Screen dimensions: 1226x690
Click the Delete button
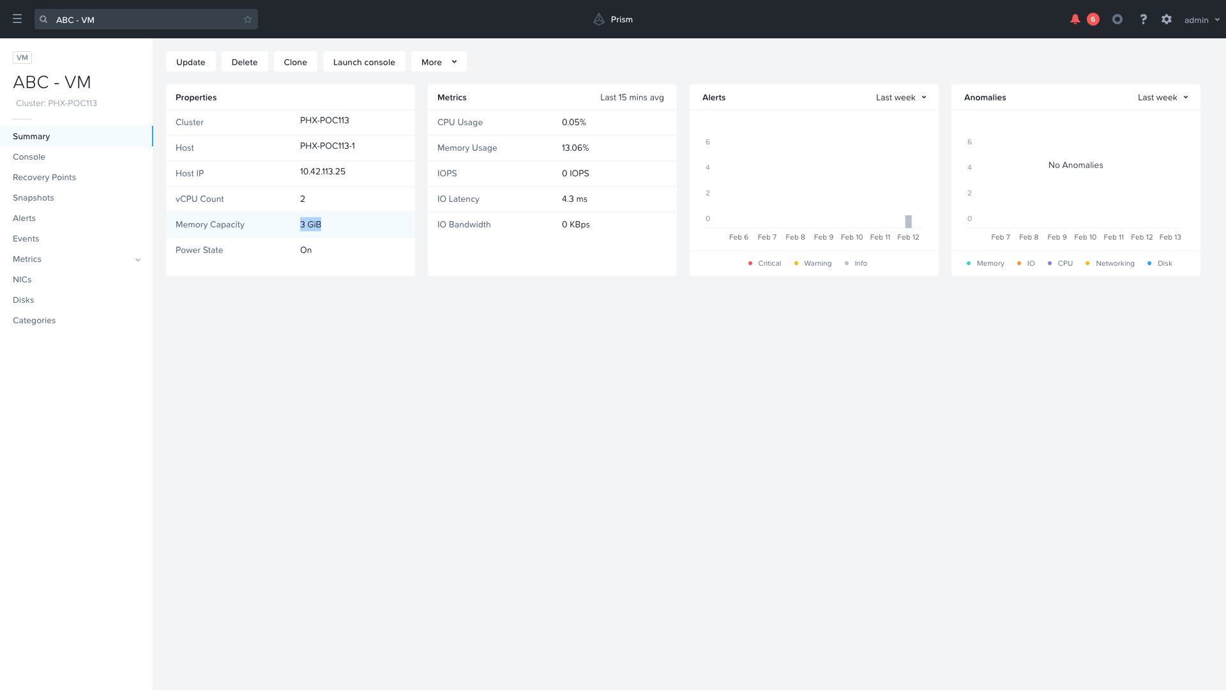pyautogui.click(x=245, y=62)
